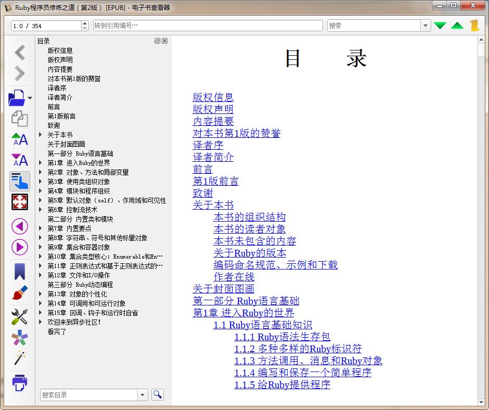
Task: Open bookmarks with the blue bookmark icon
Action: [20, 271]
